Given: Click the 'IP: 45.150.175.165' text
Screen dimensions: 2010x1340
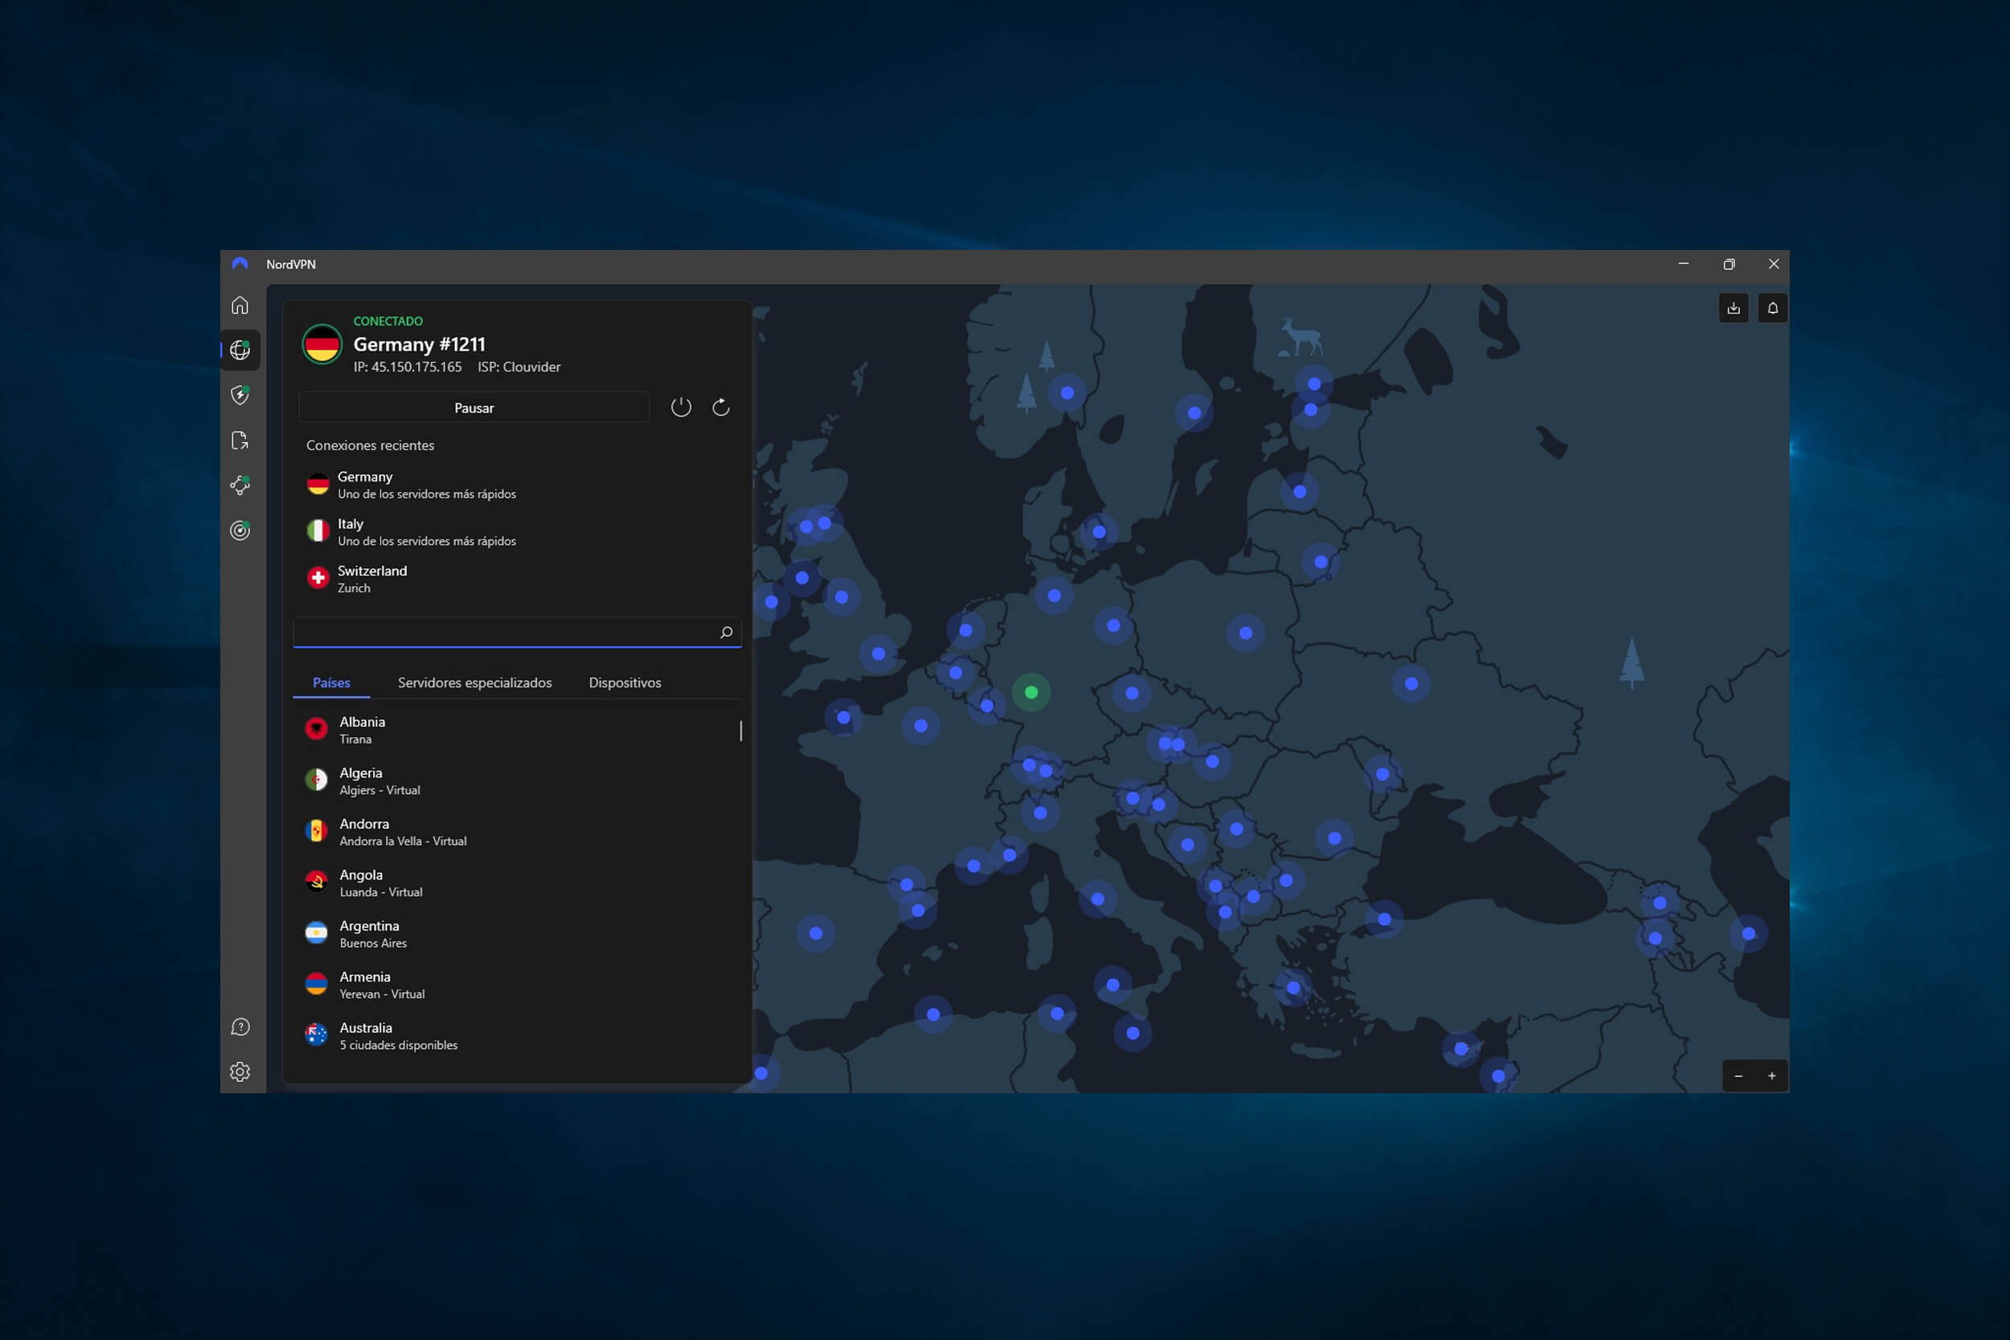Looking at the screenshot, I should click(408, 367).
